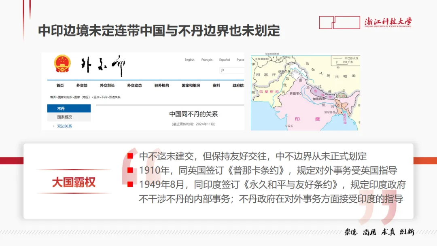Click the national emblem logo on the website
This screenshot has width=437, height=246.
click(x=62, y=64)
